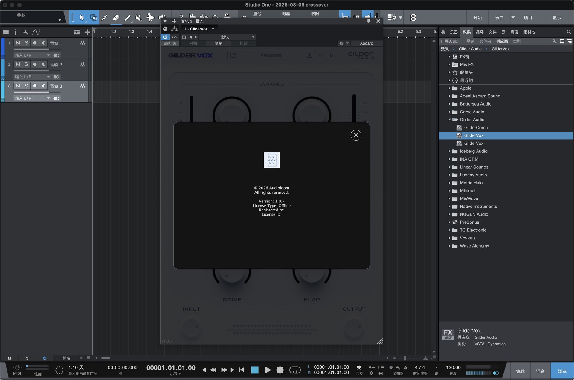Open the browser search magnifier icon

click(x=569, y=32)
